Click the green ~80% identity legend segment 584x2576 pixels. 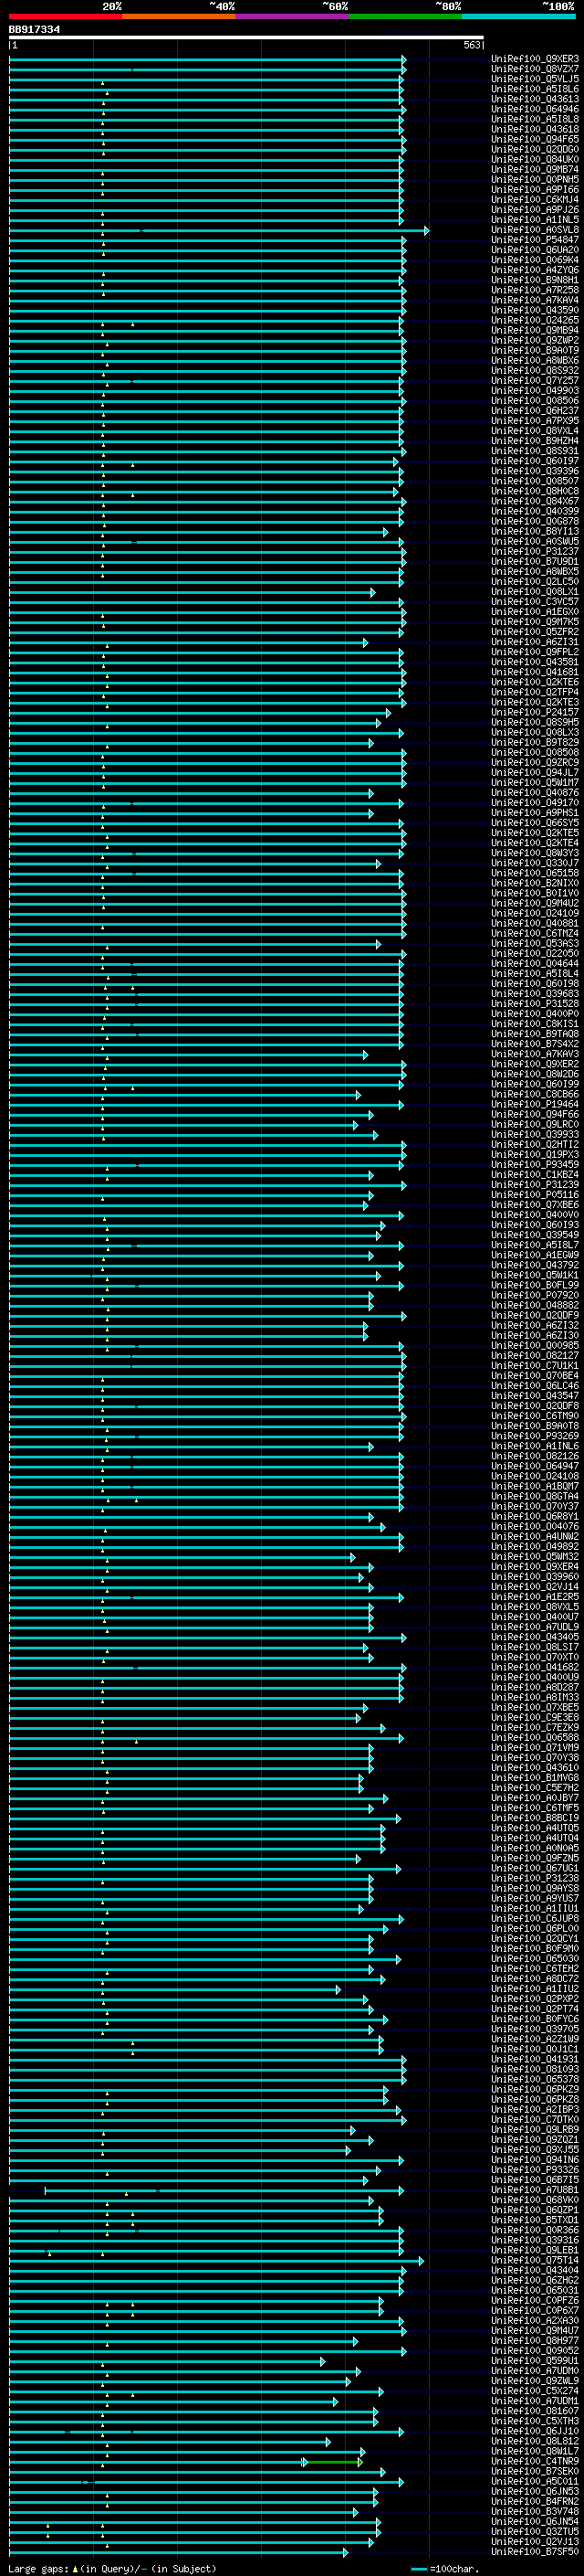pyautogui.click(x=405, y=16)
